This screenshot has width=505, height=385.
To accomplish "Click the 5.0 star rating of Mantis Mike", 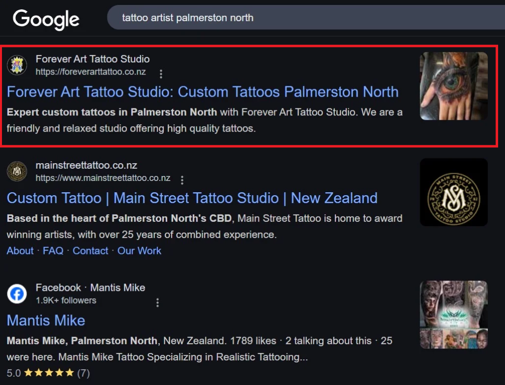I will pyautogui.click(x=48, y=373).
